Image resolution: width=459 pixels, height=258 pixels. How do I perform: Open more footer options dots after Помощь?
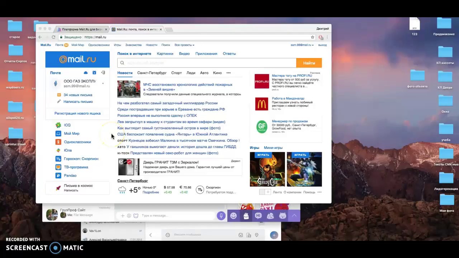[320, 192]
